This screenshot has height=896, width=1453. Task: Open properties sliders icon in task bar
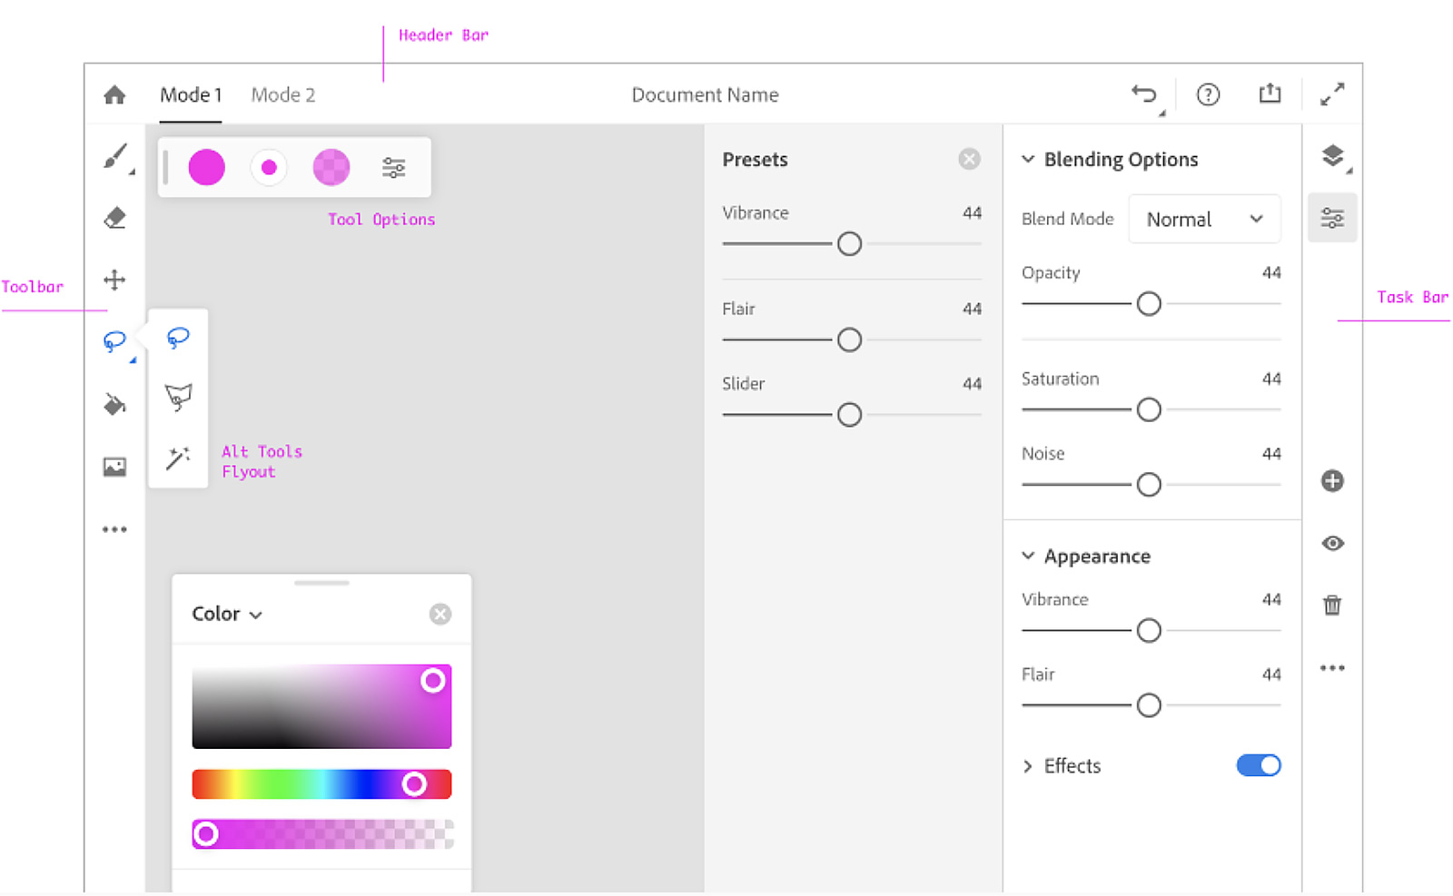point(1332,218)
